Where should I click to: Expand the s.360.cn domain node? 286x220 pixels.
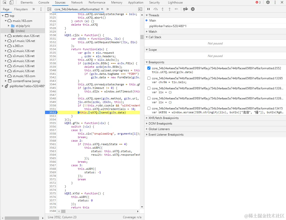[x=6, y=46]
